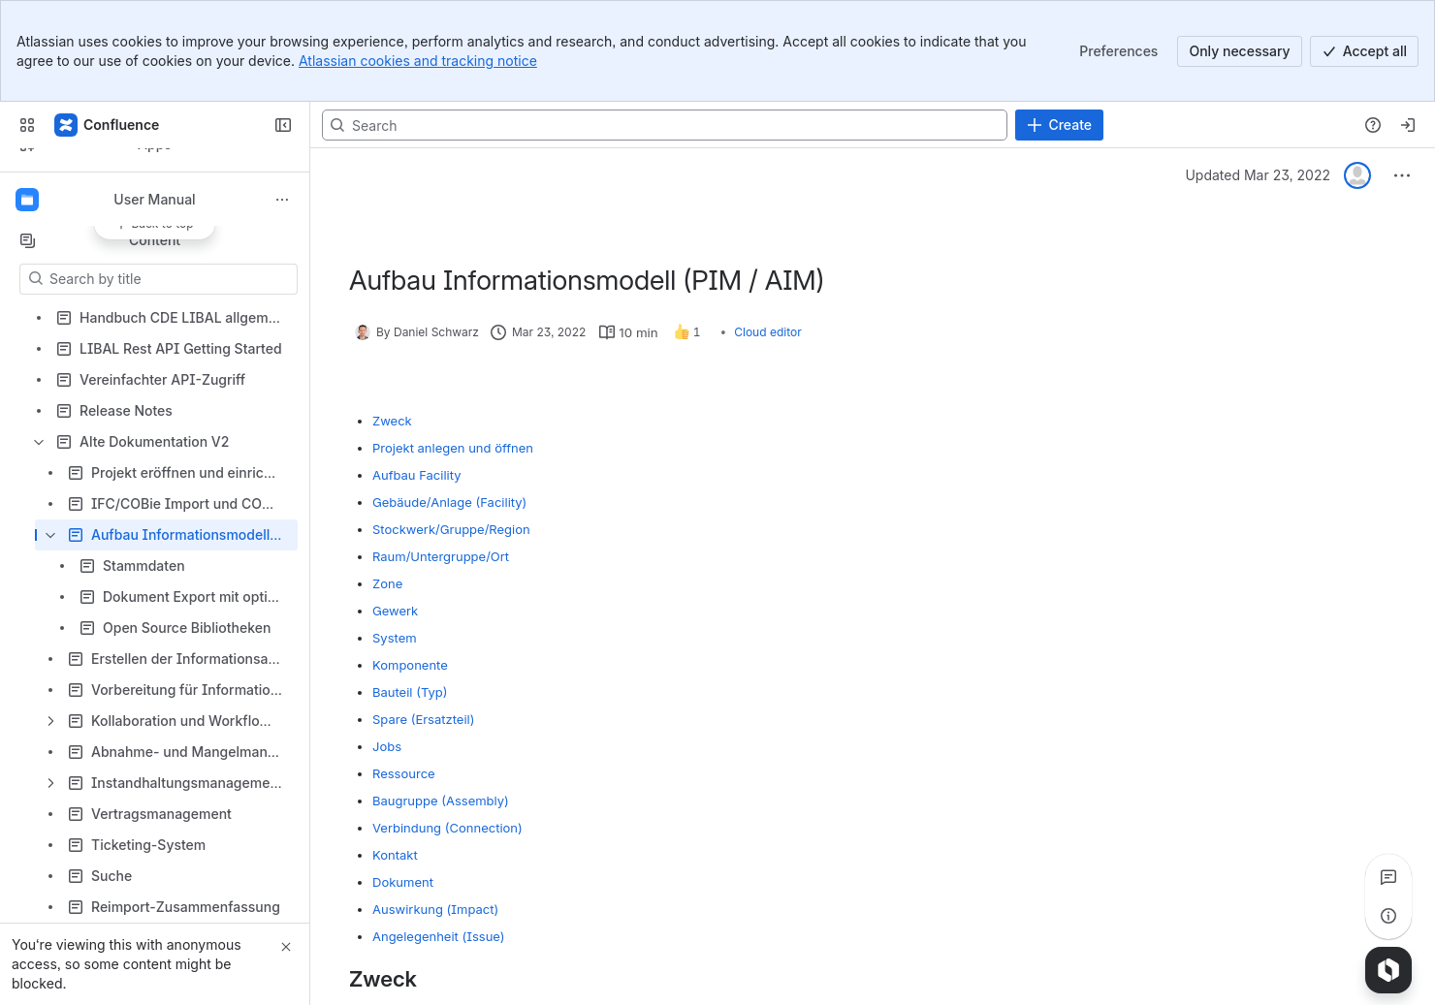Expand Instandhaltungsmanagement tree item
Screen dimensions: 1435x1005
coord(50,783)
